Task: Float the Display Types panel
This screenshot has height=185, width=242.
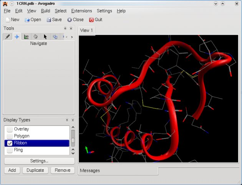Action: coord(65,120)
